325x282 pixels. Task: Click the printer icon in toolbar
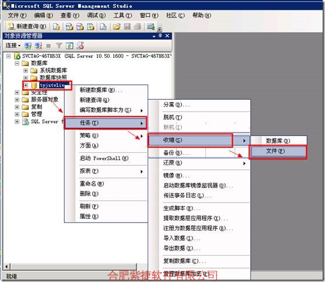[138, 26]
